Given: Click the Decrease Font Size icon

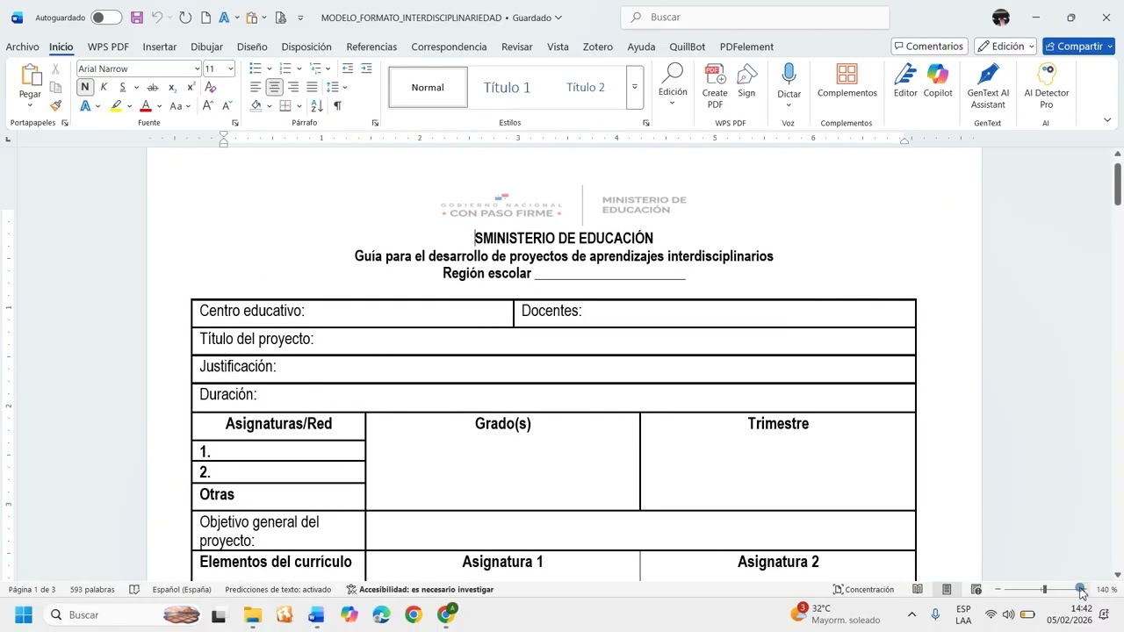Looking at the screenshot, I should click(227, 106).
